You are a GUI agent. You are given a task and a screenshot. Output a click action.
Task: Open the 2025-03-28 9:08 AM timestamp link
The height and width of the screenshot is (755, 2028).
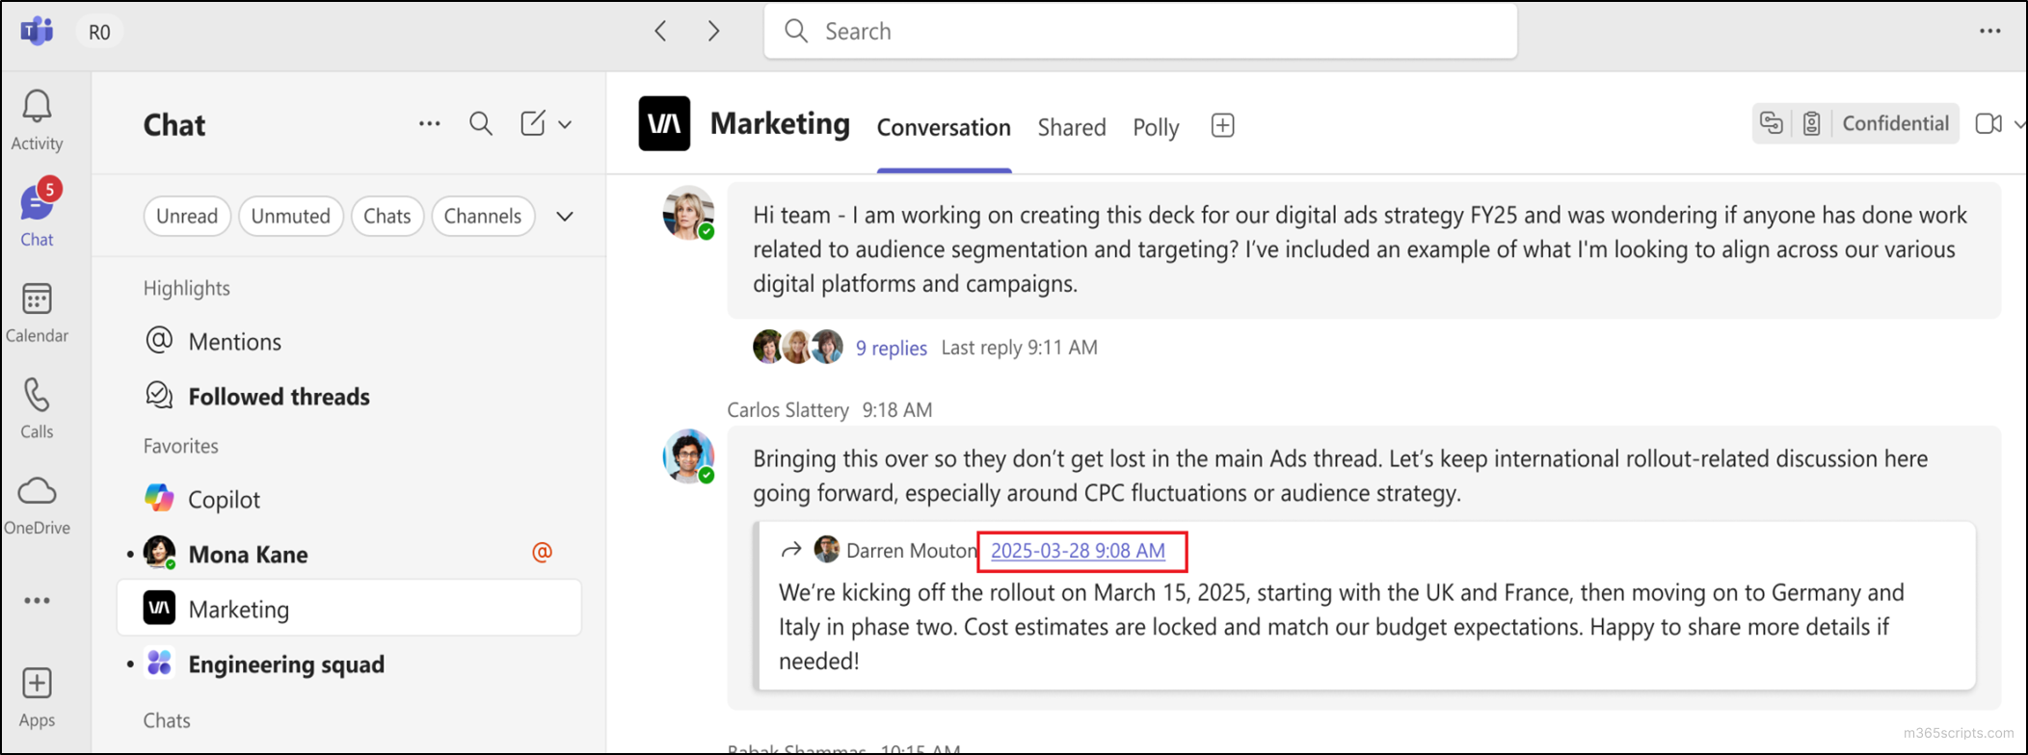[1078, 550]
